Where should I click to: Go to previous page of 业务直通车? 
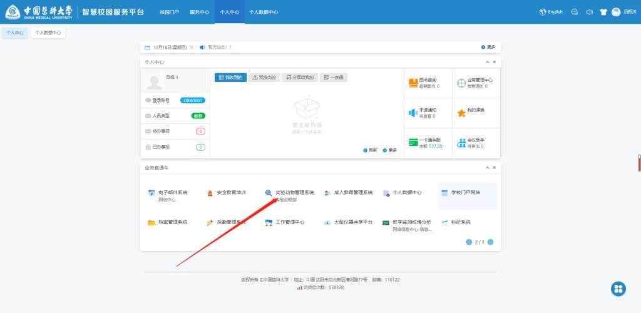click(469, 242)
